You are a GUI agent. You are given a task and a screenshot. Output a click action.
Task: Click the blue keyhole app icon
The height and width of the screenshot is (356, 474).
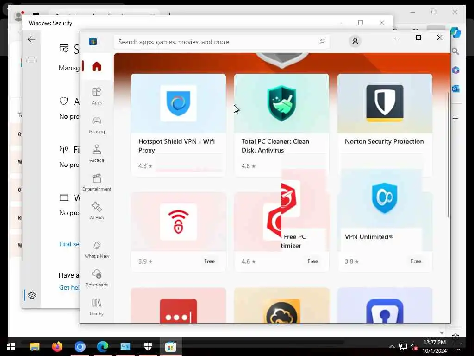[x=385, y=311]
